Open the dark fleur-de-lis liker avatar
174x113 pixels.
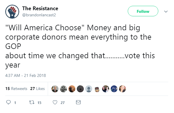coord(80,89)
